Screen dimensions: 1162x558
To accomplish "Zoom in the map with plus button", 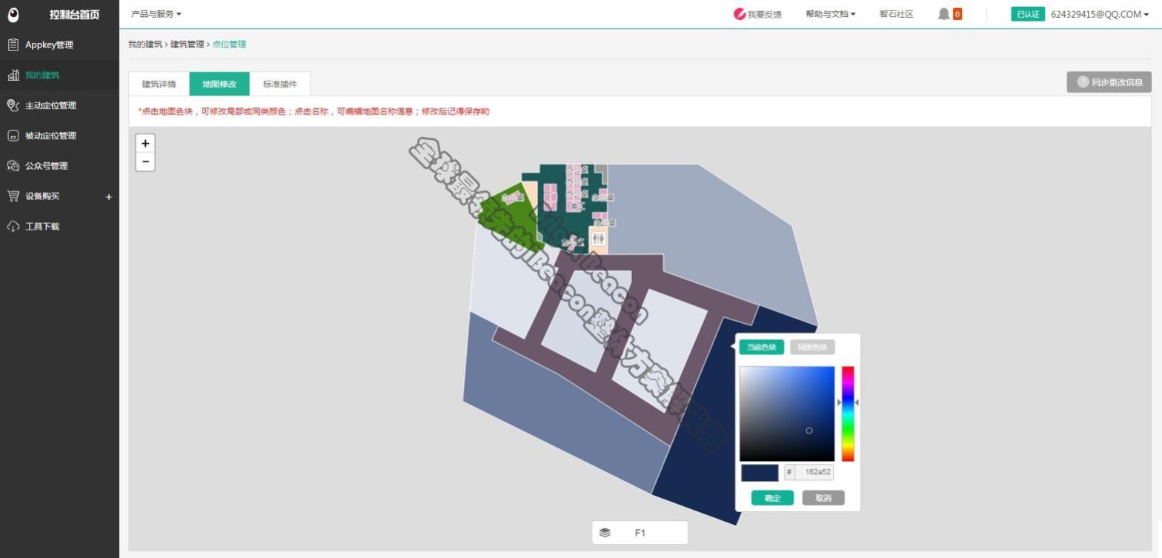I will [x=145, y=143].
